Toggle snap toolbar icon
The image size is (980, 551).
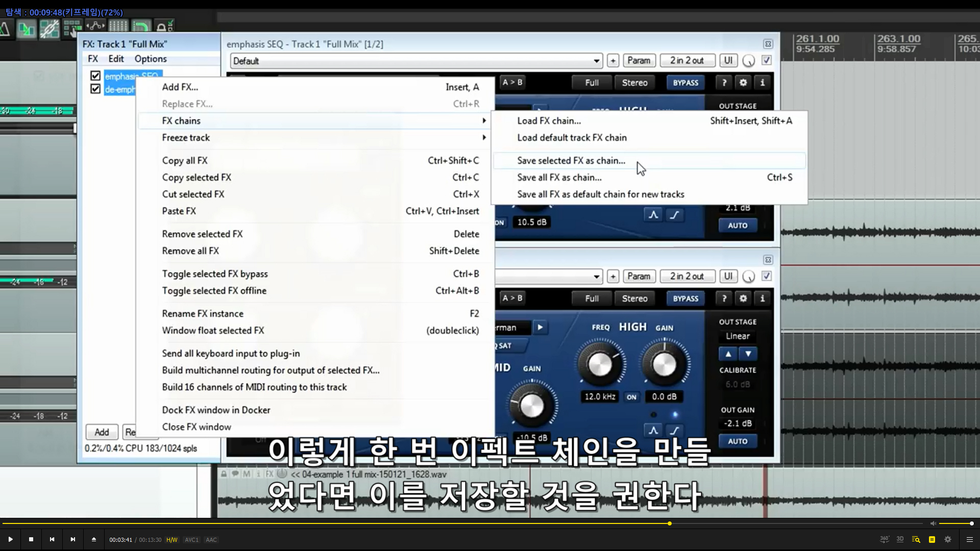point(141,26)
